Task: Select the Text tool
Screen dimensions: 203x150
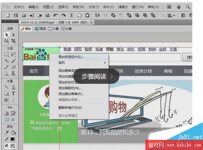Action: point(13,93)
